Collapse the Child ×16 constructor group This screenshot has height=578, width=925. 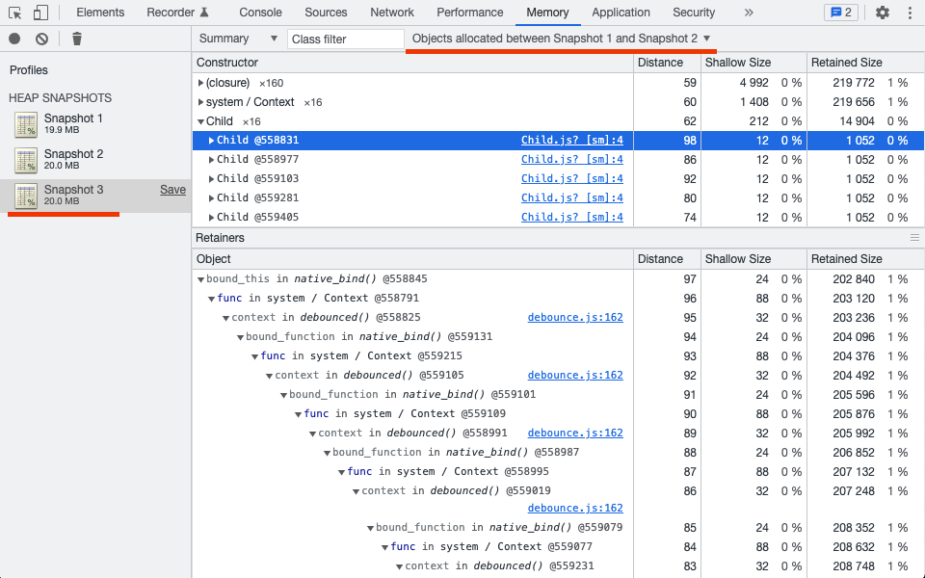(200, 121)
